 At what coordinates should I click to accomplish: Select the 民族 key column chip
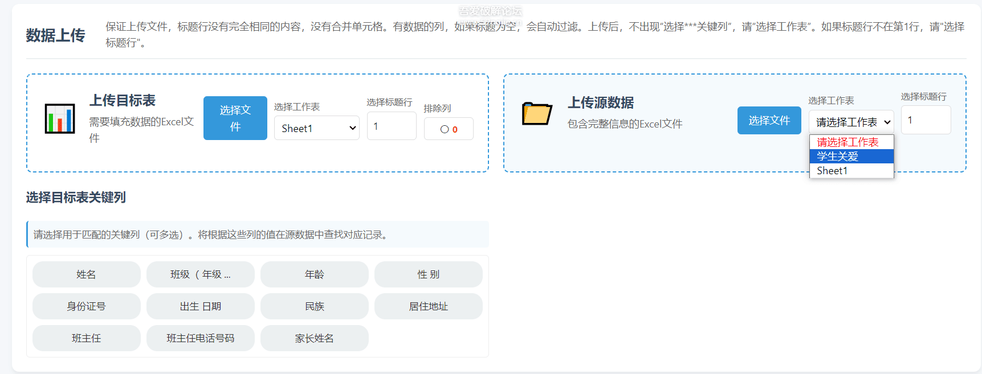coord(315,306)
